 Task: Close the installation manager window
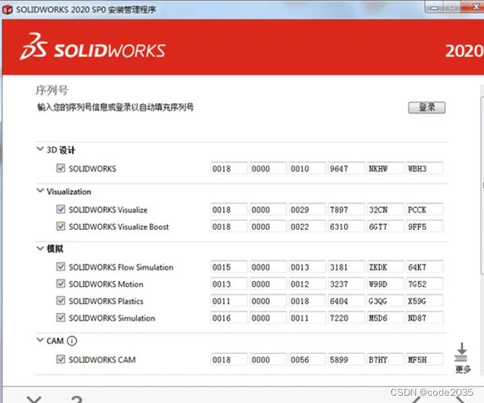tap(475, 7)
